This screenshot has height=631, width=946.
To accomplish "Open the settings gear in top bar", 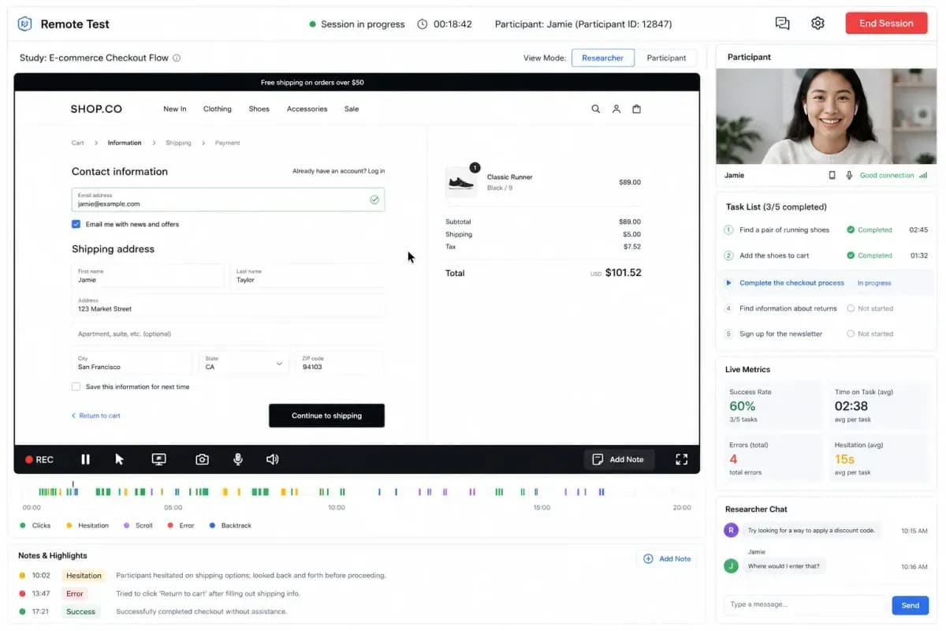I will 818,24.
